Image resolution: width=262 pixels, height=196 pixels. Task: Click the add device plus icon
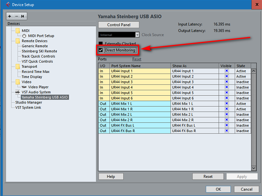pyautogui.click(x=10, y=16)
